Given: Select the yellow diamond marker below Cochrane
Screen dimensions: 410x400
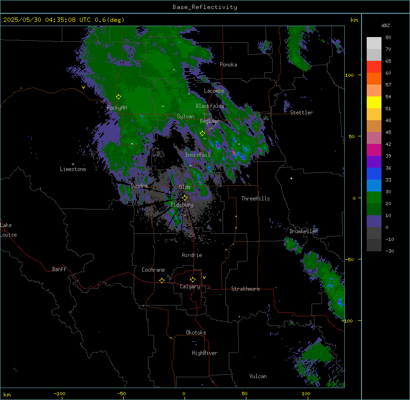Looking at the screenshot, I should [162, 281].
